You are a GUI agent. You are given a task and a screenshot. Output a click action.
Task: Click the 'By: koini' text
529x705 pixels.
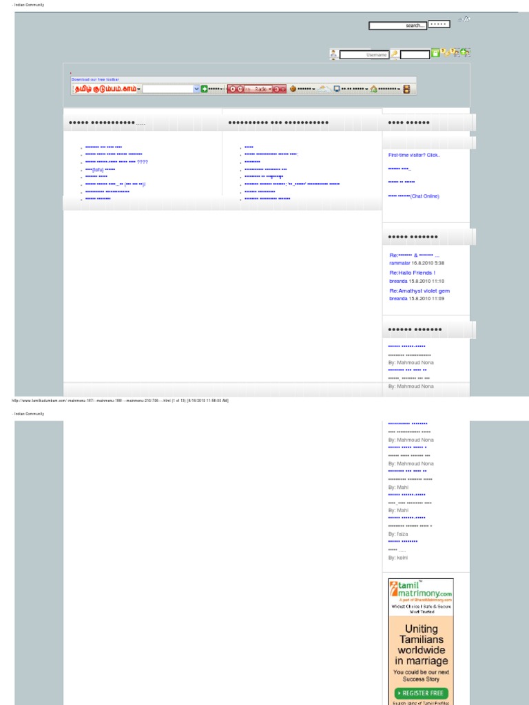pos(398,558)
